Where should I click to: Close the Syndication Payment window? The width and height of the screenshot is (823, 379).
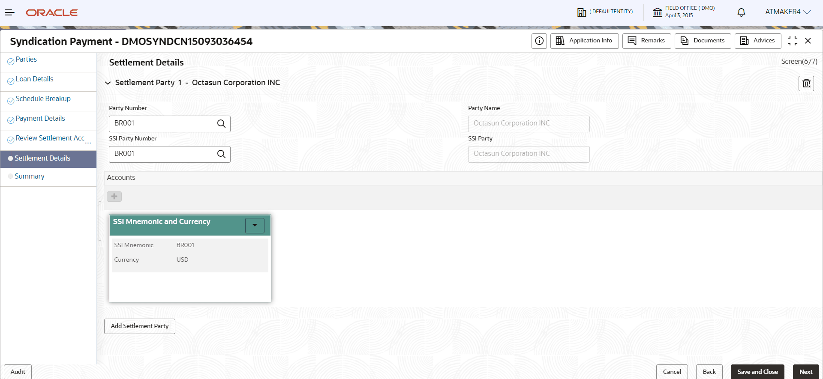tap(808, 41)
